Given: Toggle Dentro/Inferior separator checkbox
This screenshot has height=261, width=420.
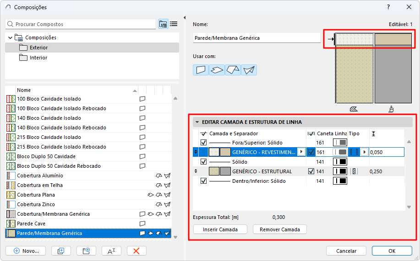Looking at the screenshot, I should click(x=203, y=181).
